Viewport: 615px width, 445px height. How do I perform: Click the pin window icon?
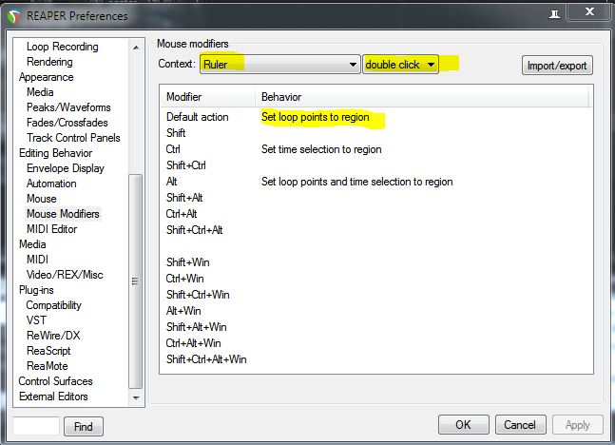(554, 14)
